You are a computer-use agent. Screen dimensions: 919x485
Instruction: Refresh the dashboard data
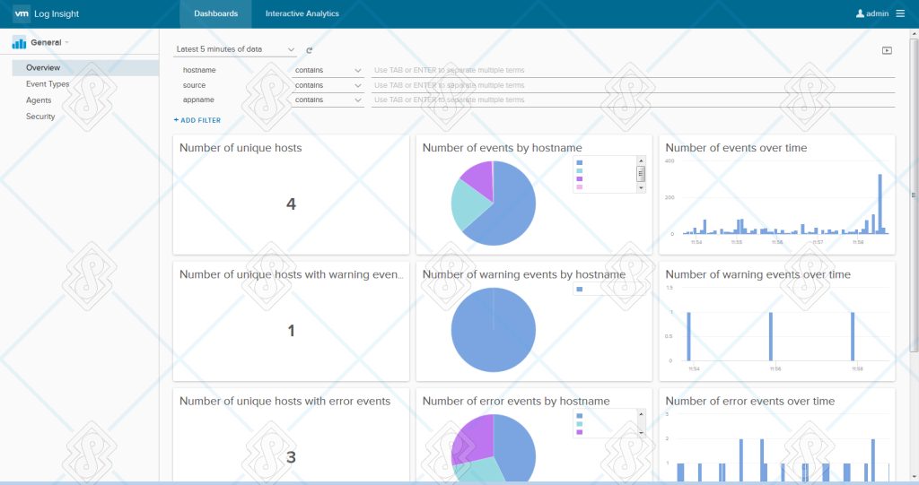point(310,50)
